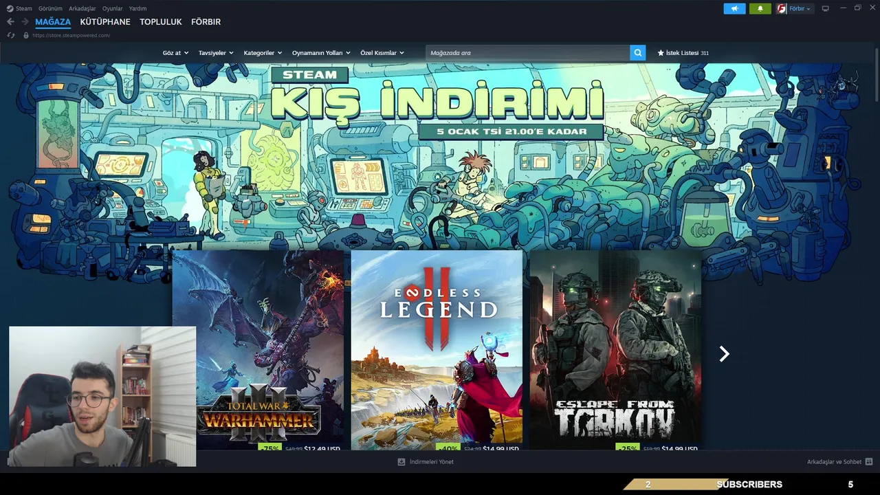
Task: Expand the Göz at dropdown
Action: pyautogui.click(x=175, y=53)
